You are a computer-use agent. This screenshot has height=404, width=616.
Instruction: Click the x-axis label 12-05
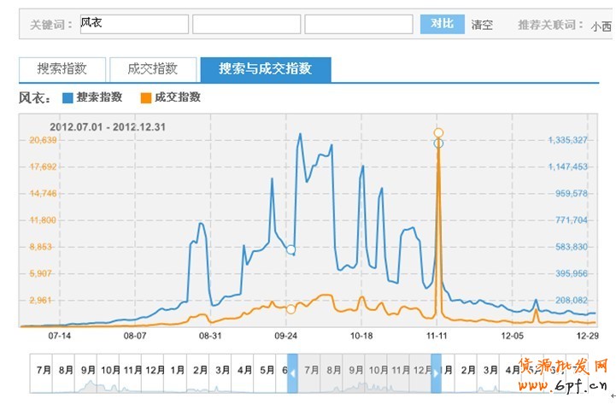click(x=513, y=336)
